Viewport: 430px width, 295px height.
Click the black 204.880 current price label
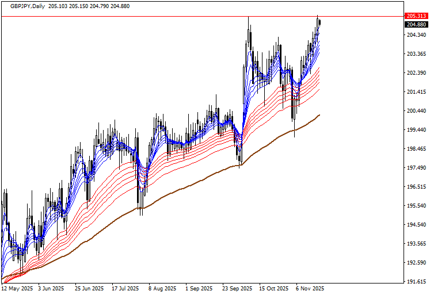tap(416, 25)
